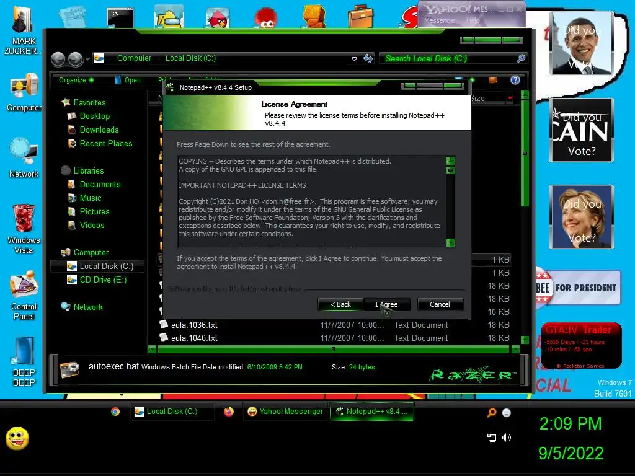Select the eula.1040.txt file
This screenshot has width=635, height=476.
coord(194,338)
